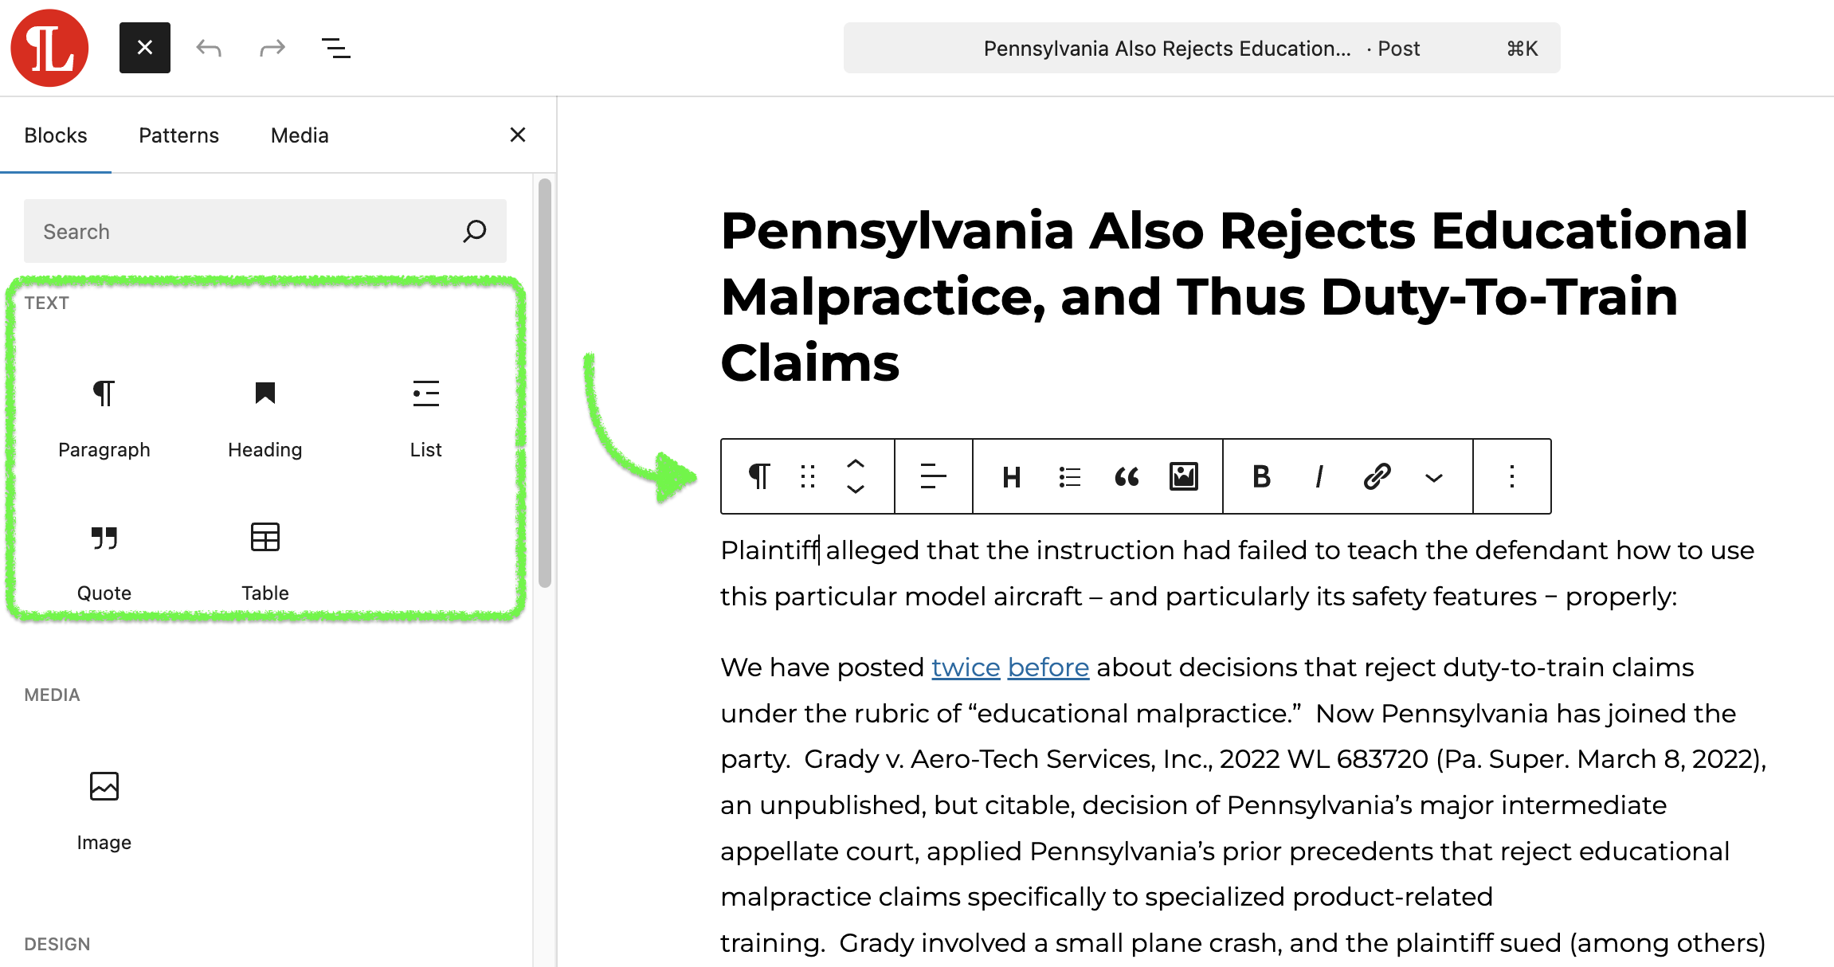Insert a List block
Screen dimensions: 1834x967
coord(426,418)
